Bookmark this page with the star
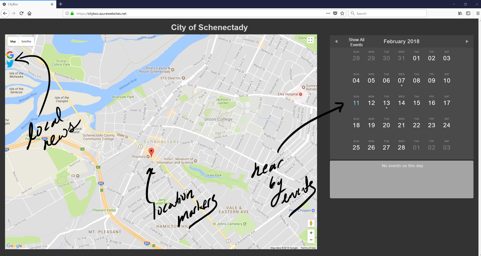 pos(342,13)
